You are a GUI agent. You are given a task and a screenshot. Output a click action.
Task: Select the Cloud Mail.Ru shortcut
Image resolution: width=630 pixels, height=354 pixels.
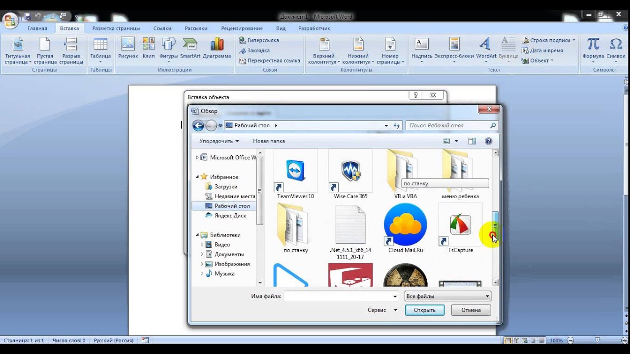click(x=406, y=228)
